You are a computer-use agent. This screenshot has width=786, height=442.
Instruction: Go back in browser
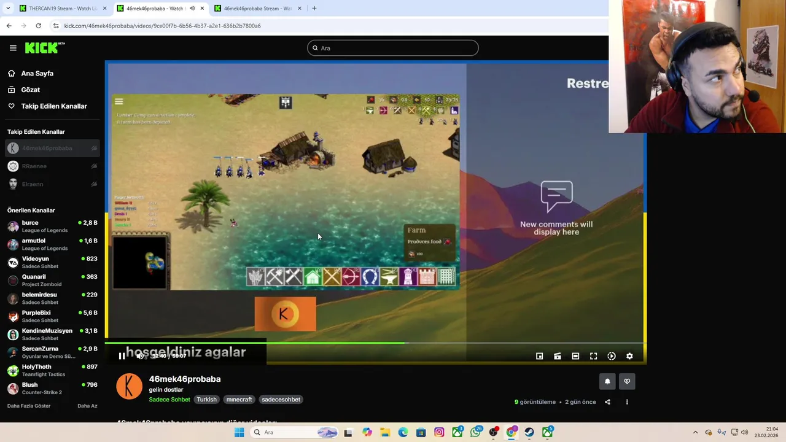pyautogui.click(x=9, y=26)
